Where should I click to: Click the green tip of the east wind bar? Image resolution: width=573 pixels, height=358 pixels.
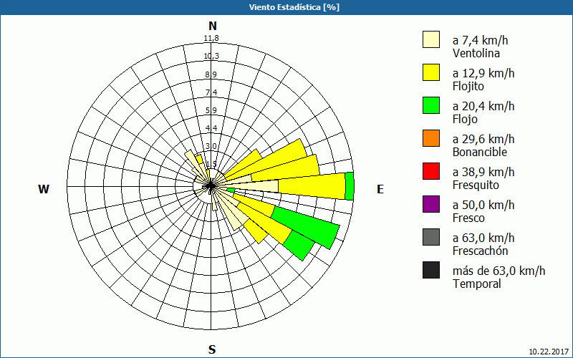pyautogui.click(x=350, y=186)
